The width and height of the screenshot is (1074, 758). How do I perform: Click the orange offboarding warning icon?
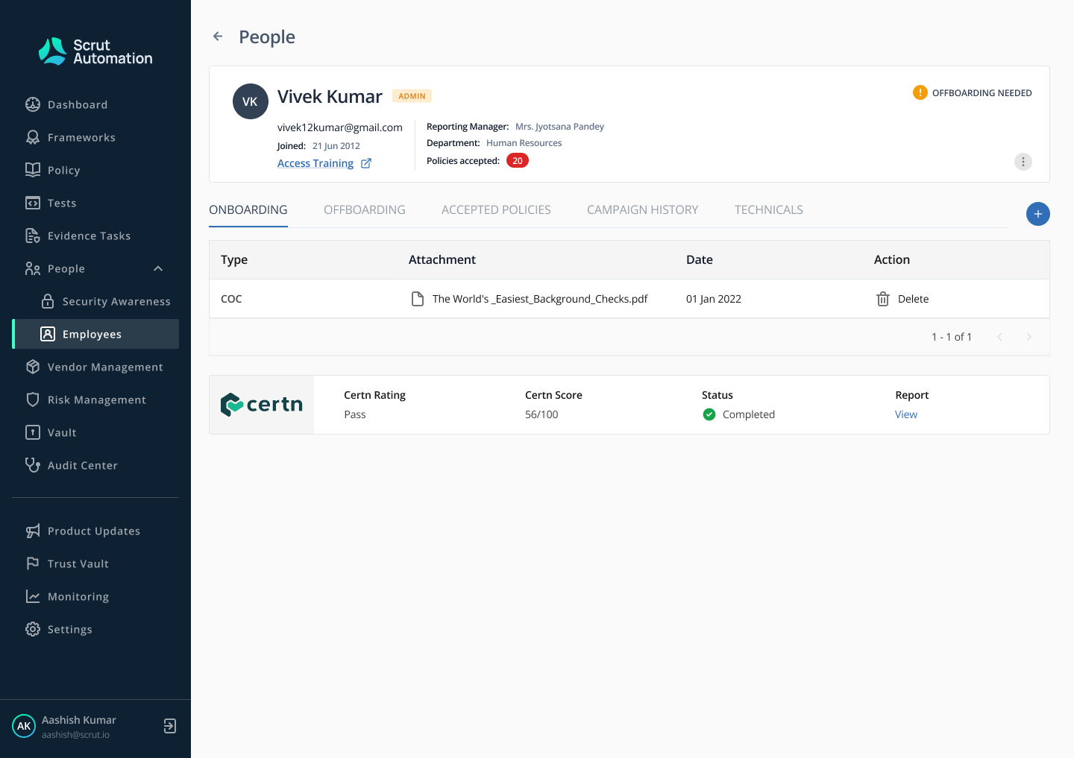click(920, 92)
